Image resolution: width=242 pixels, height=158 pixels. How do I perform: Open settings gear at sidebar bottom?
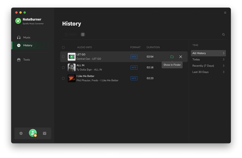tap(21, 133)
